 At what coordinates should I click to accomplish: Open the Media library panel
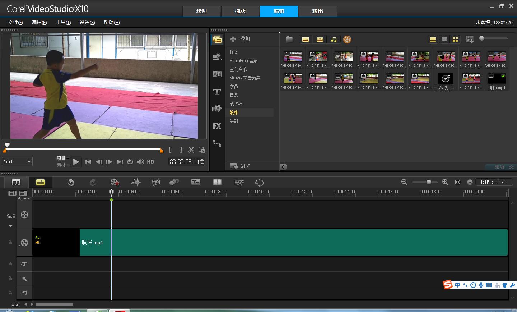(217, 39)
